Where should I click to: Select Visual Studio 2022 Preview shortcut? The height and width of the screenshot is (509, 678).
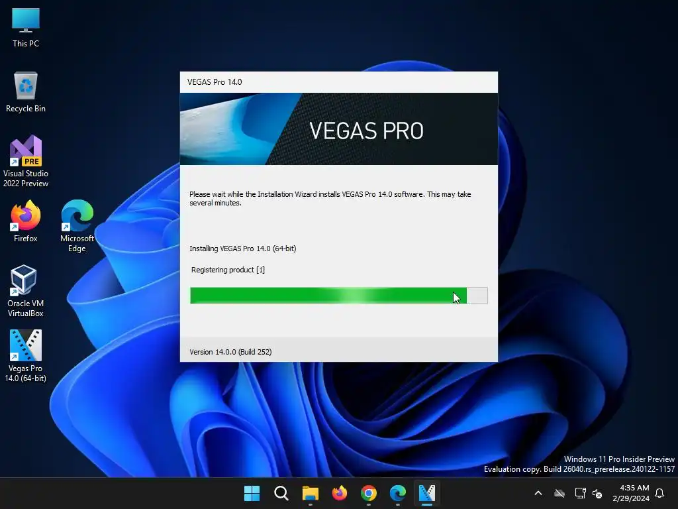click(26, 161)
